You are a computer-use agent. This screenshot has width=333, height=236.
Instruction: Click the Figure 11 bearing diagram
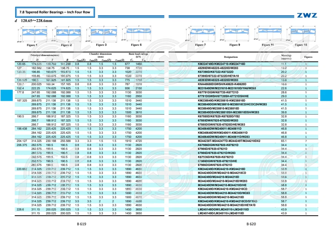(x=268, y=34)
